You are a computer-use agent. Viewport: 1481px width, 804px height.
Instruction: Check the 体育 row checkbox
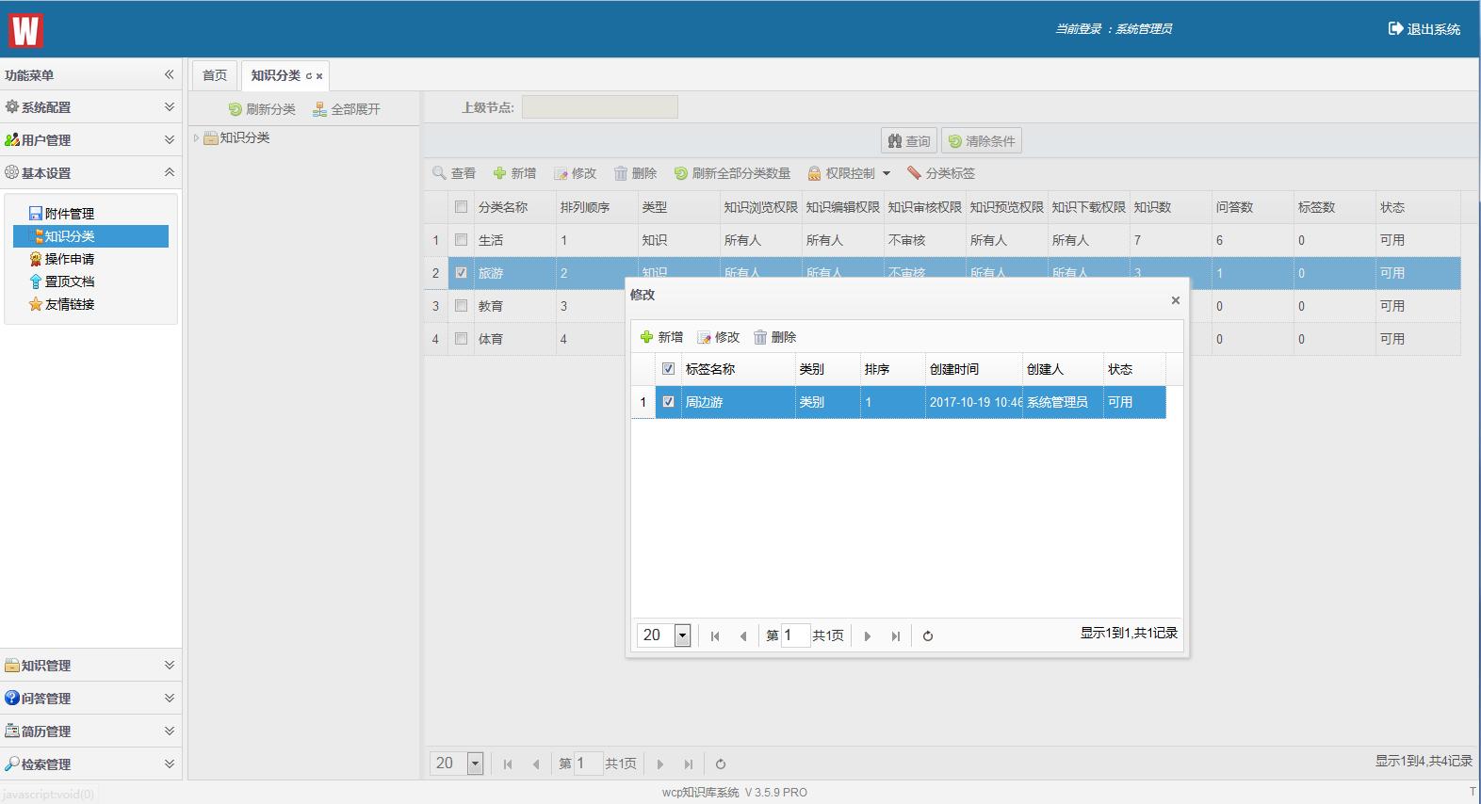point(461,339)
